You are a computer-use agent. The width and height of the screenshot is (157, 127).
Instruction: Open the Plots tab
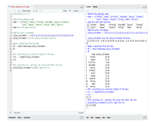pyautogui.click(x=92, y=118)
